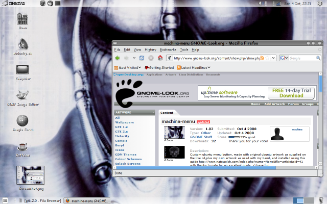Select the Kaffeine desktop icon
Viewport: 327px width, 204px height.
pyautogui.click(x=22, y=149)
